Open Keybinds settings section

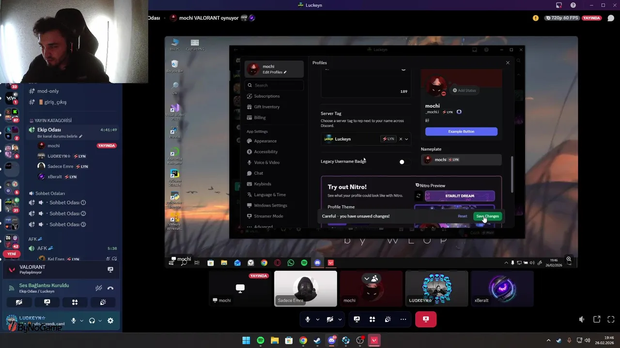coord(263,184)
